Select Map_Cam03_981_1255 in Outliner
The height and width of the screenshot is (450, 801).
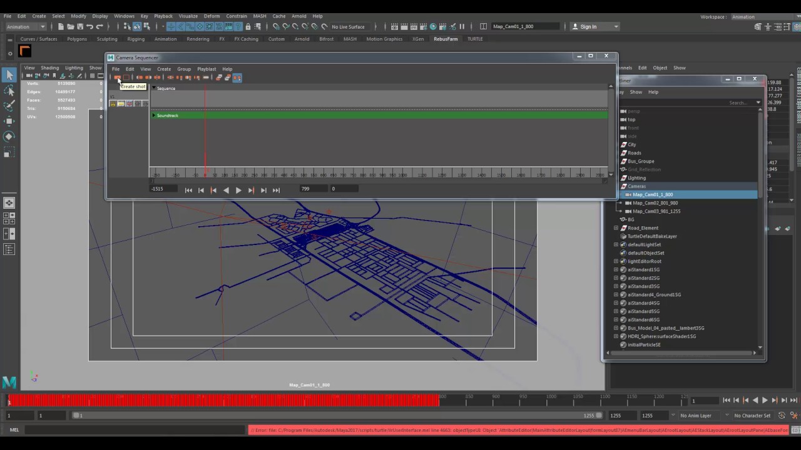656,211
